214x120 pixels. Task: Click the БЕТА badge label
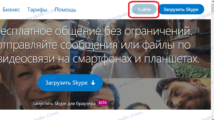pyautogui.click(x=103, y=103)
